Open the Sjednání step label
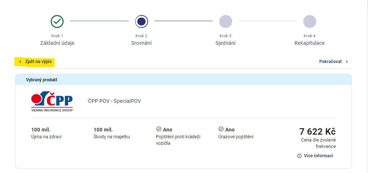 226,43
